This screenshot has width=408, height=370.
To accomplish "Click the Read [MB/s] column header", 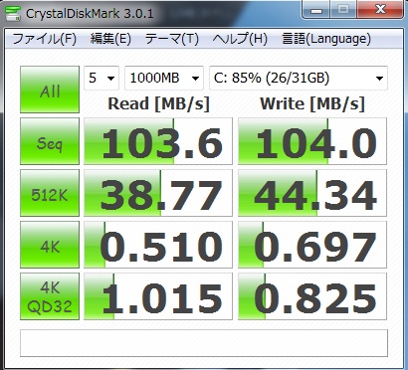I will tap(159, 103).
